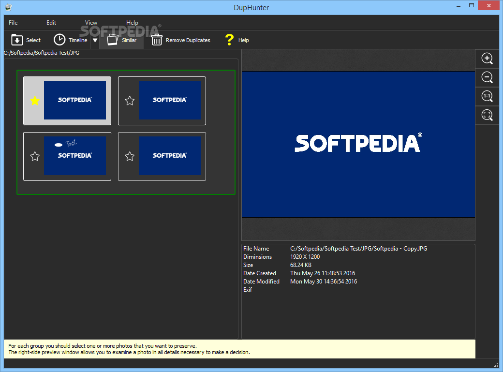Unstar the first highlighted Softpedia photo
The height and width of the screenshot is (372, 503).
(35, 101)
